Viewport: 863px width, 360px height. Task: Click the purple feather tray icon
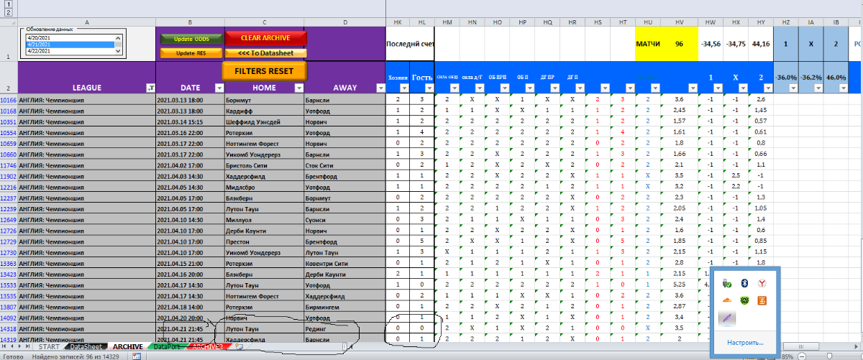click(726, 318)
